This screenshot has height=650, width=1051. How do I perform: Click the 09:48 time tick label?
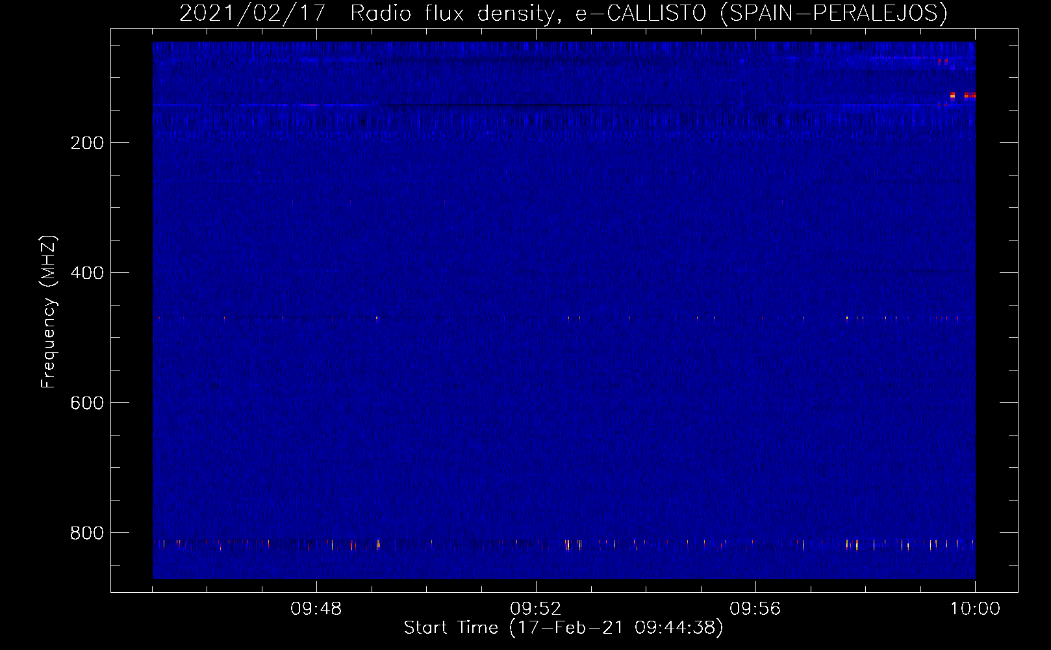click(316, 609)
